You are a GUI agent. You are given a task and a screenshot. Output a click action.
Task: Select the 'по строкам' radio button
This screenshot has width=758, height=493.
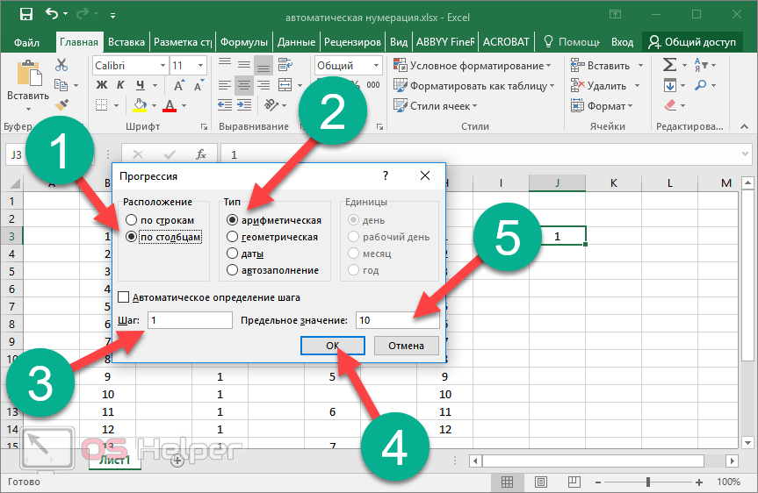point(132,220)
